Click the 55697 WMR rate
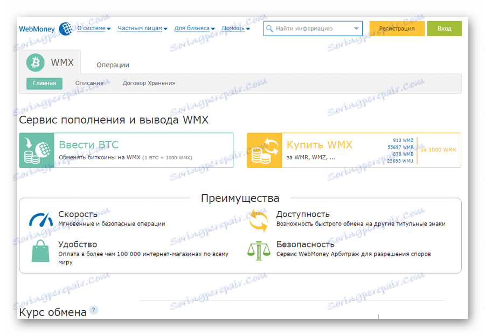The image size is (485, 336). click(x=400, y=147)
